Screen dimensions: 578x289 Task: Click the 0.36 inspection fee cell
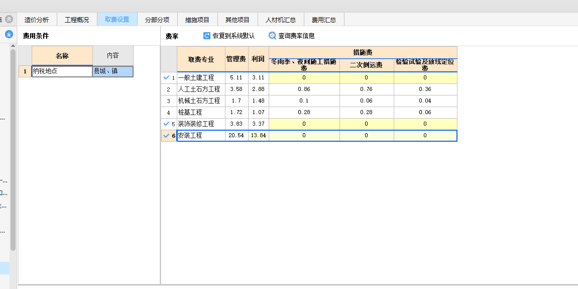click(425, 89)
